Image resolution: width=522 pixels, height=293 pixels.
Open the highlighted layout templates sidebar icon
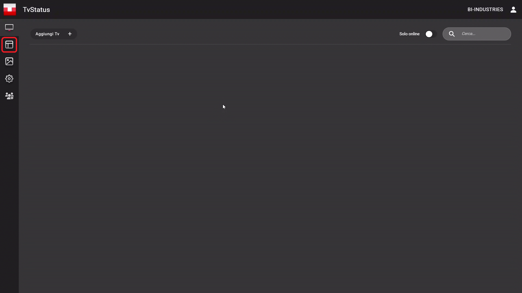pos(9,45)
